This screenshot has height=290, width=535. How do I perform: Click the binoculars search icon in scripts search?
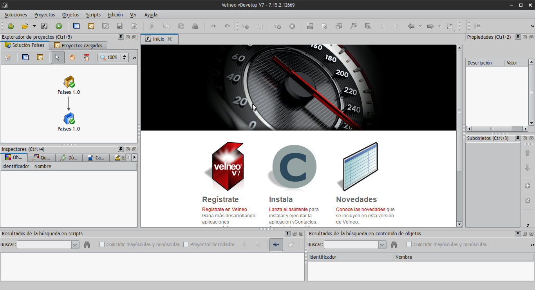(x=87, y=245)
